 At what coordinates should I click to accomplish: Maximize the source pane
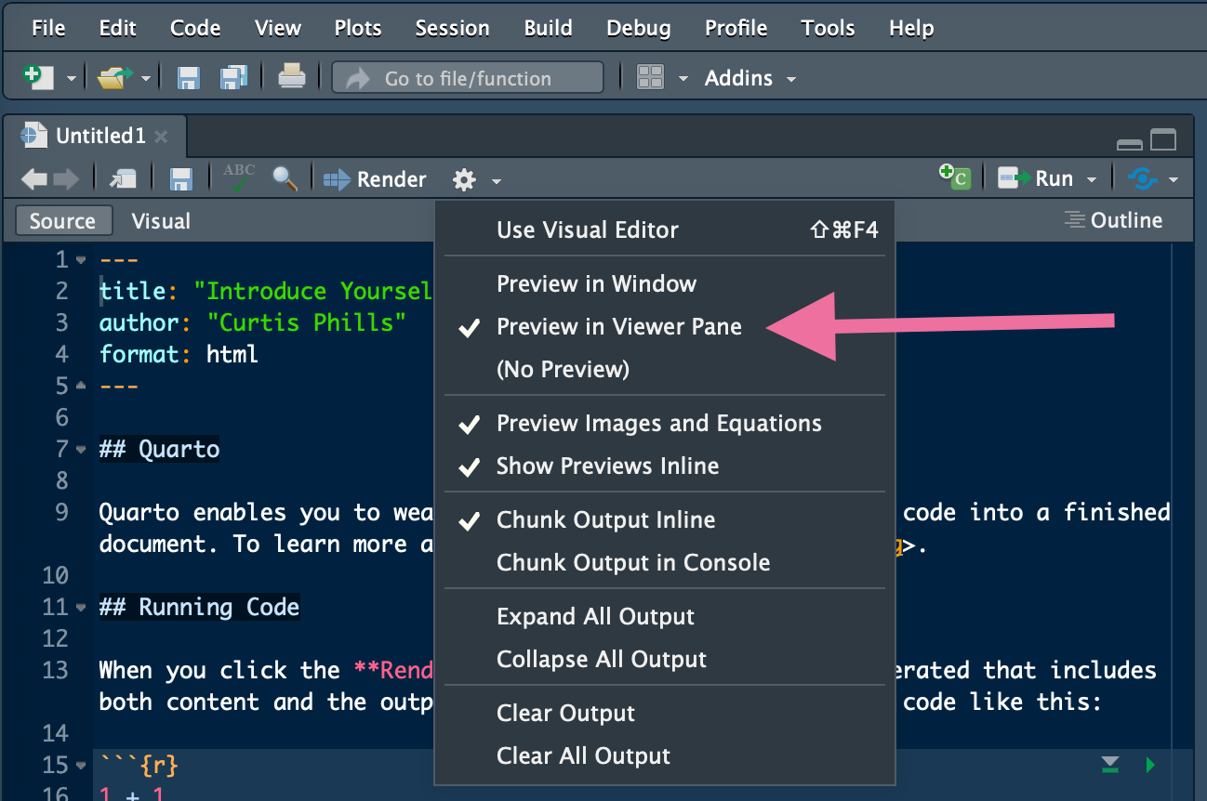click(1163, 140)
